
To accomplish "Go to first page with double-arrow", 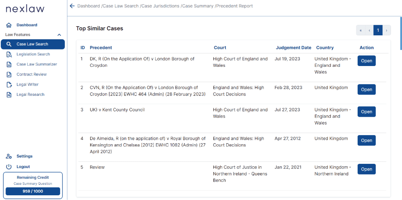I will (x=360, y=30).
